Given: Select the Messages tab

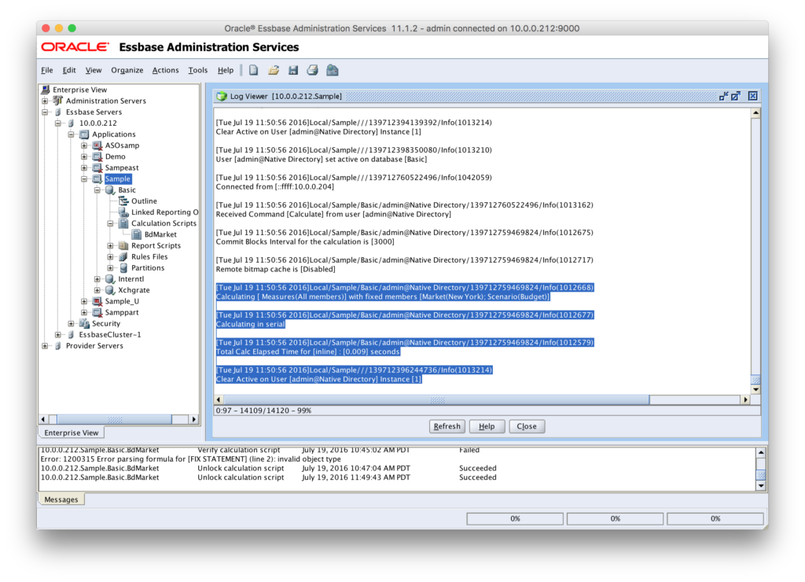Looking at the screenshot, I should coord(61,499).
